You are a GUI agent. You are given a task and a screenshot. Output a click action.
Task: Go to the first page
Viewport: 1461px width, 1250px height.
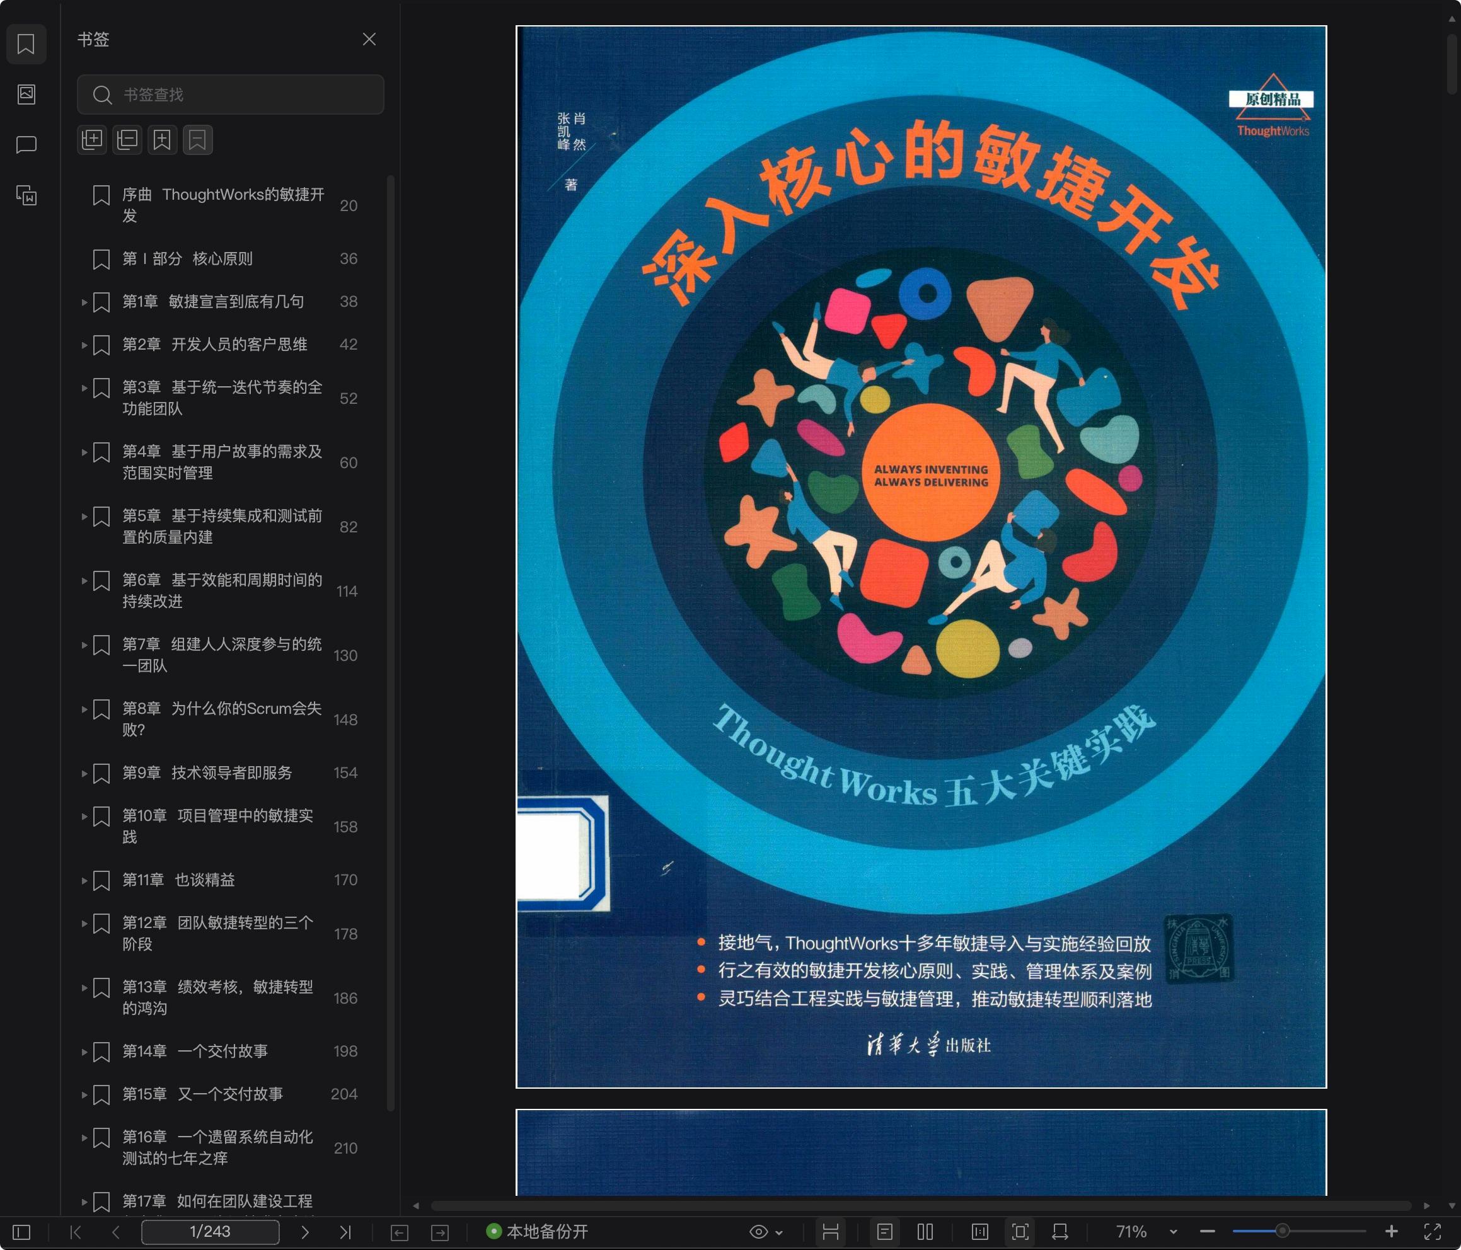tap(76, 1232)
